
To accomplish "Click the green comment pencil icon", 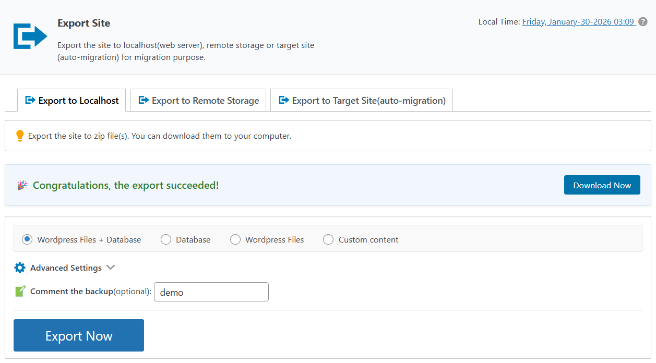I will pyautogui.click(x=20, y=292).
